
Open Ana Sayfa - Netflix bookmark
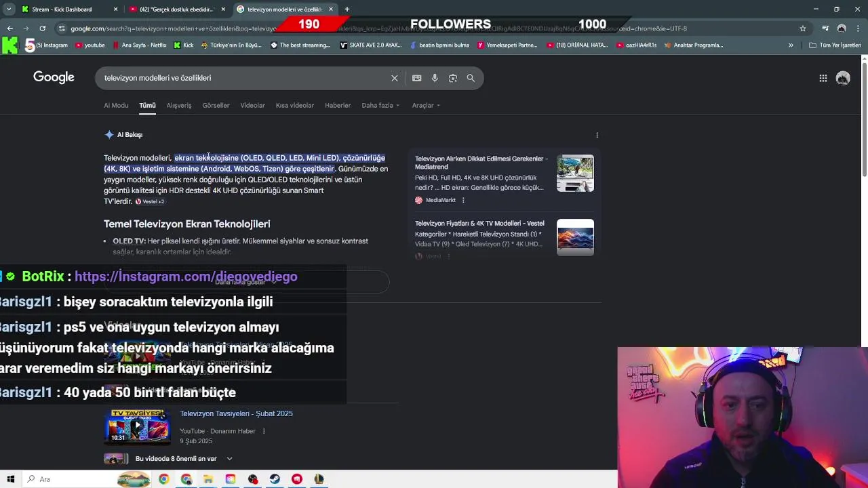[139, 45]
